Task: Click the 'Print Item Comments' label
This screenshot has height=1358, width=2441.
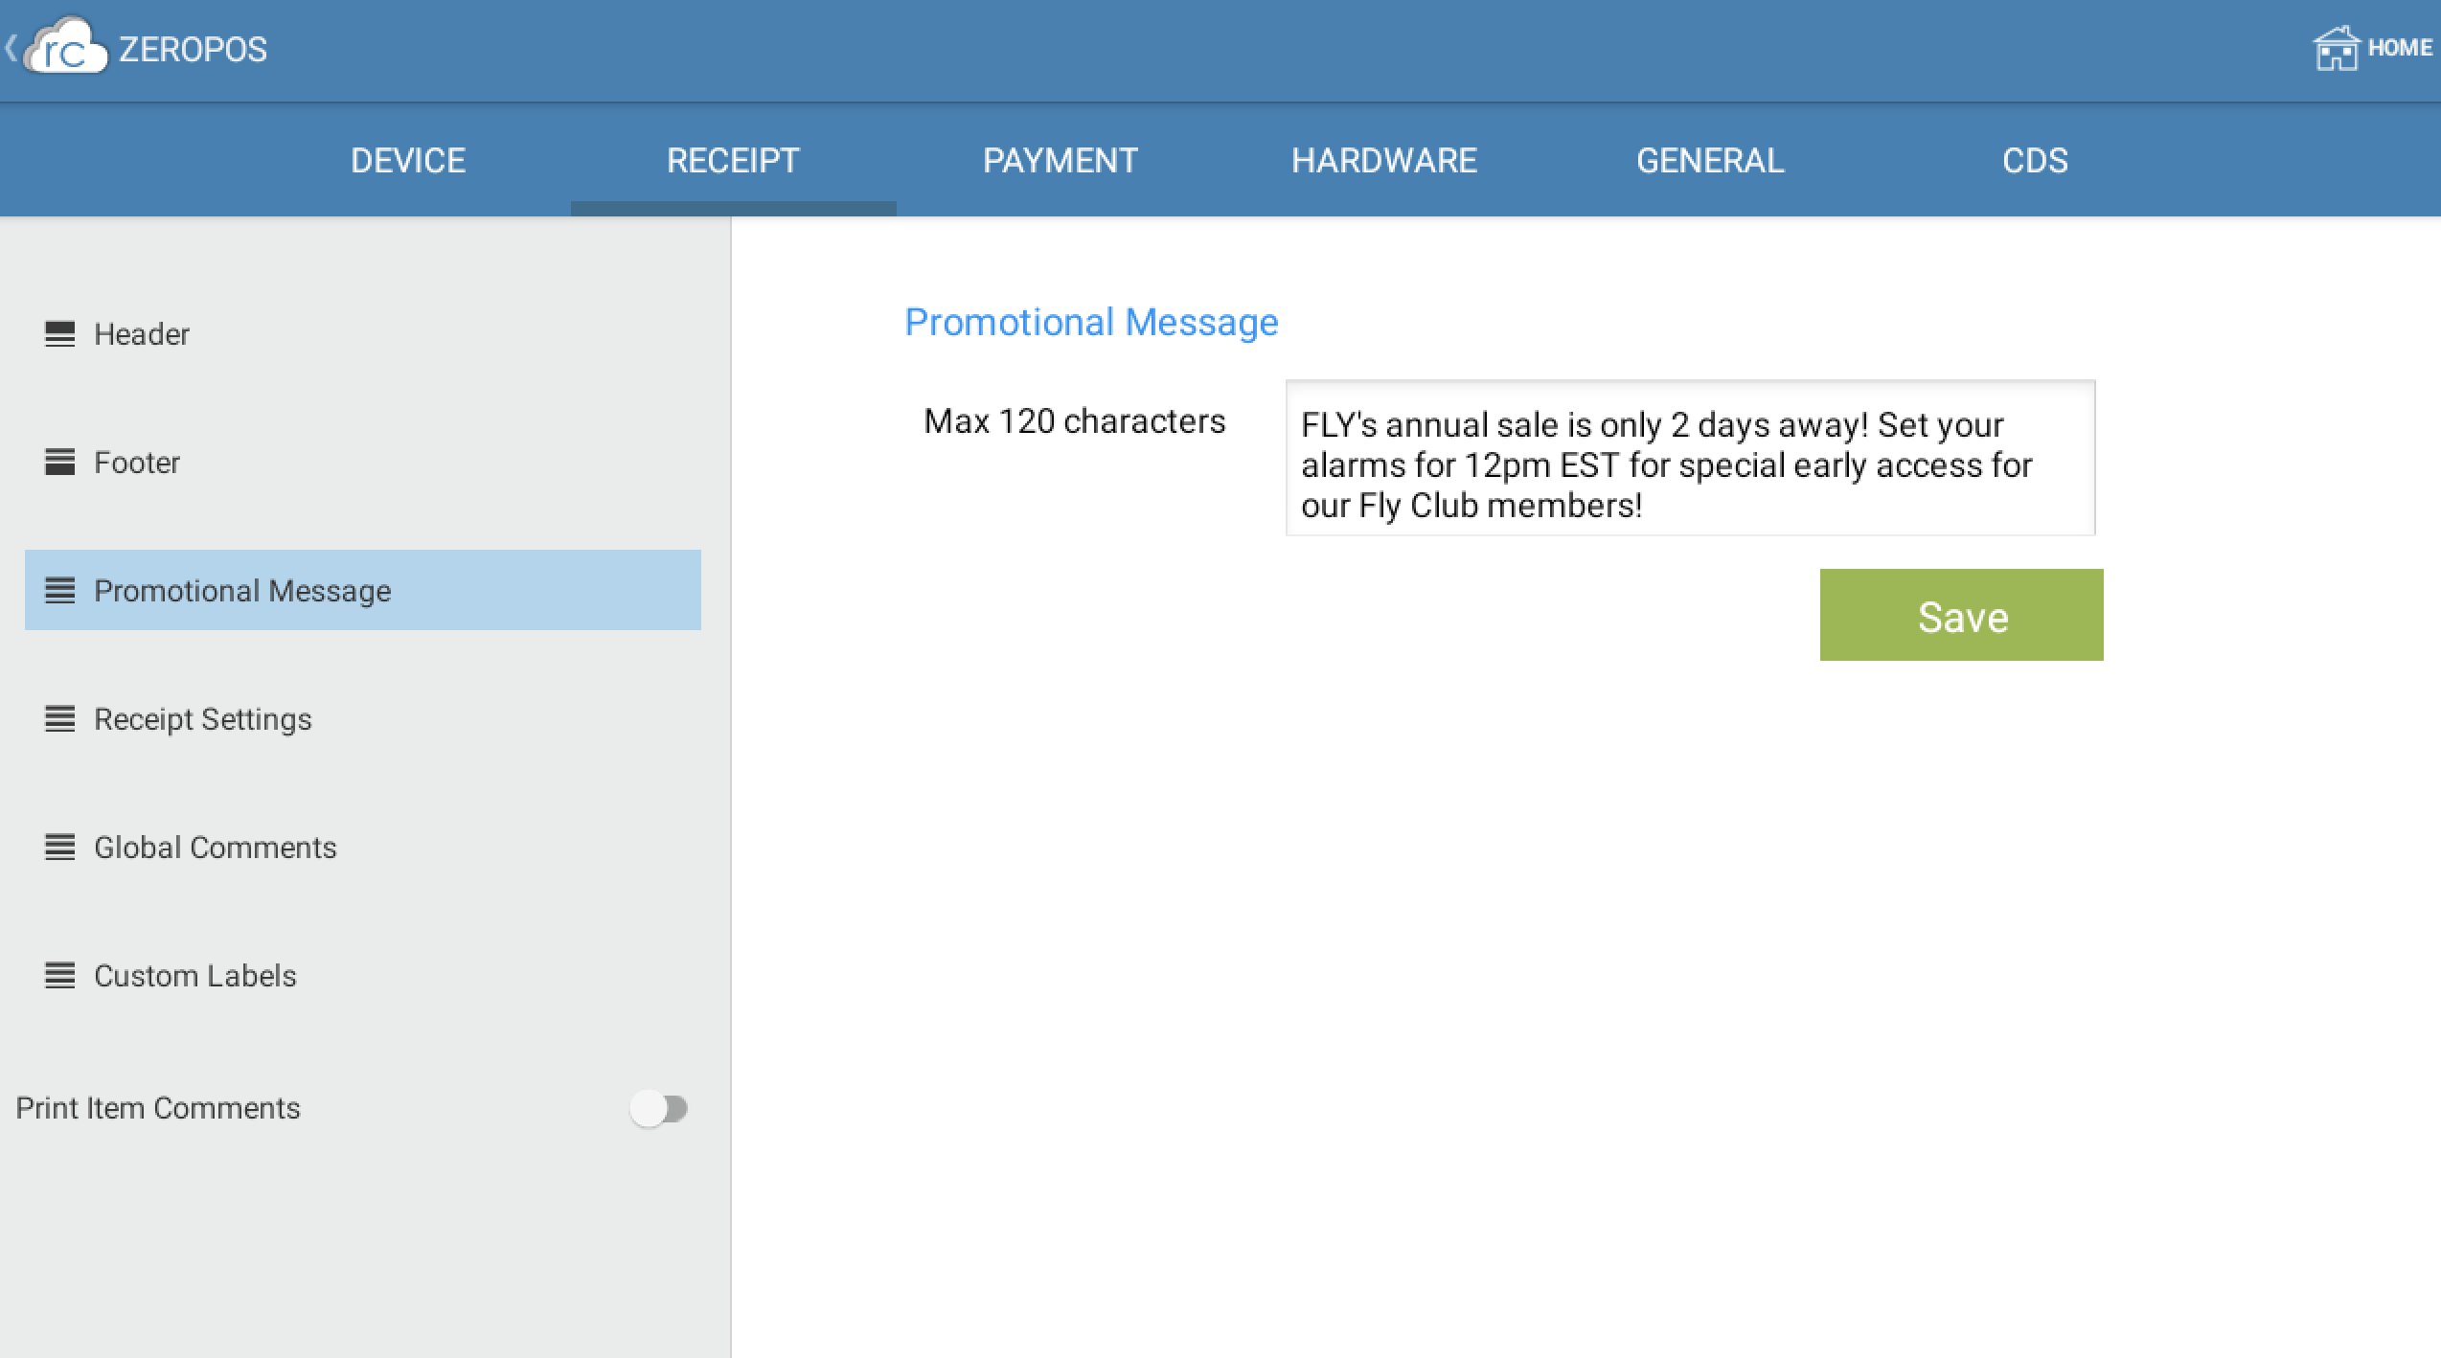Action: tap(158, 1108)
